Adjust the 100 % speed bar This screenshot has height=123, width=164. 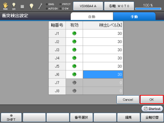tap(148, 9)
